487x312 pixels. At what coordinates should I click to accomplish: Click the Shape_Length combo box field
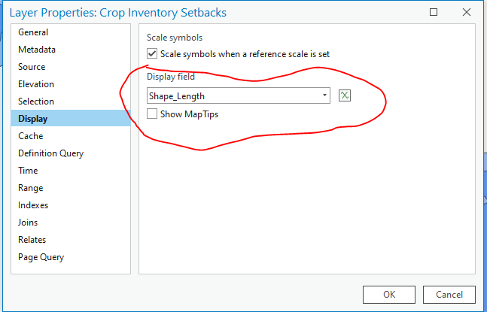233,95
